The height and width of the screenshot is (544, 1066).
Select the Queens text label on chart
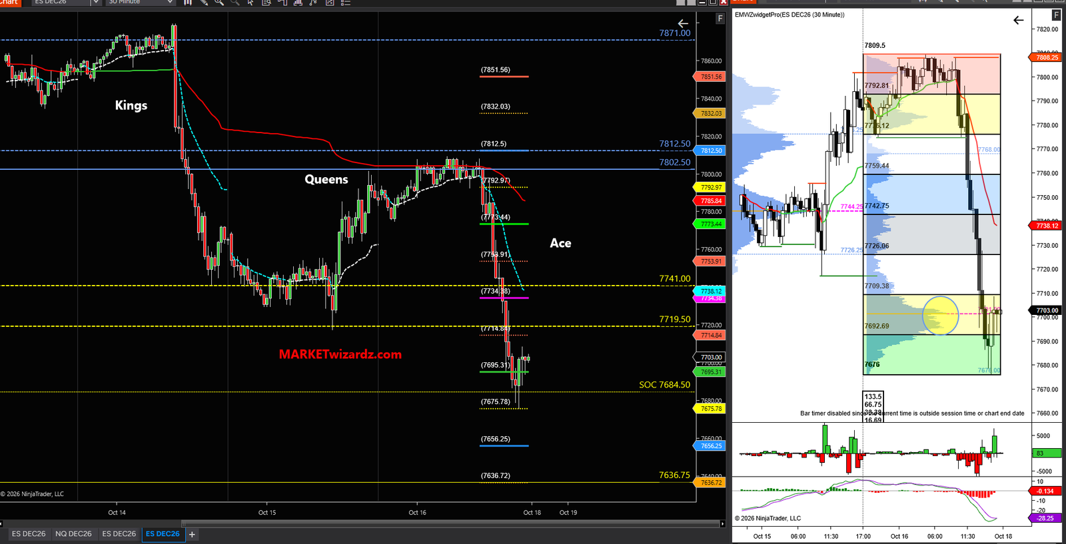click(x=326, y=179)
